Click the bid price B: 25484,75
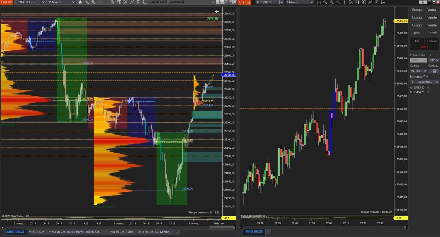The width and height of the screenshot is (440, 237). tap(417, 92)
